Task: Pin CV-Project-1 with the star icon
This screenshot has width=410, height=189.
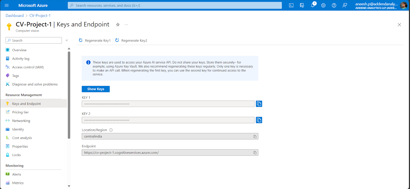Action: [x=118, y=25]
